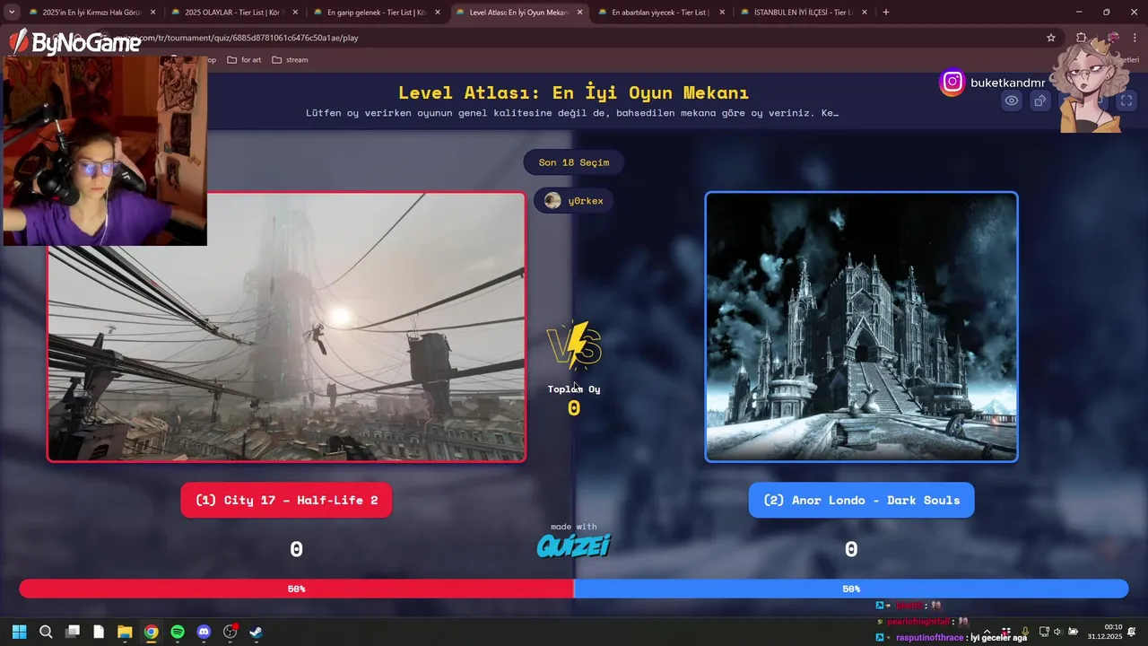Bookmark this page with the star icon
Image resolution: width=1148 pixels, height=646 pixels.
(1051, 38)
